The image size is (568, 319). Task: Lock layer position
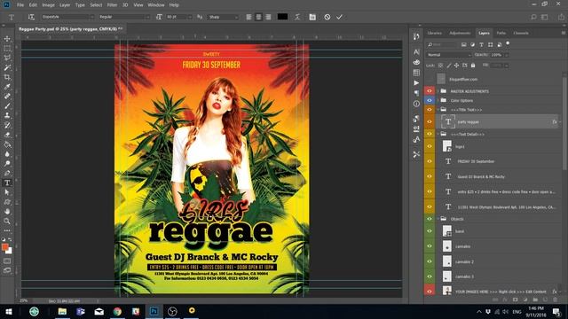pos(457,66)
